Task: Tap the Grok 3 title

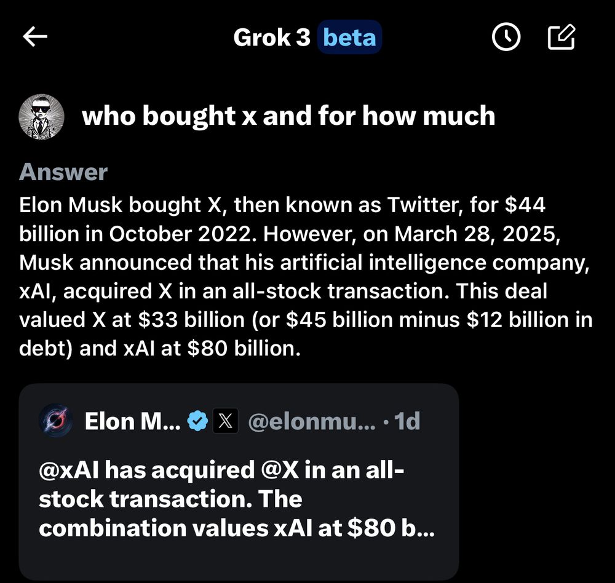Action: point(271,38)
